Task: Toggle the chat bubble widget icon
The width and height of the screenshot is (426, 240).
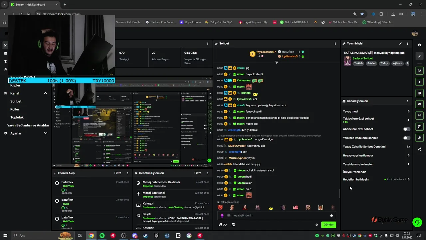Action: (419, 104)
